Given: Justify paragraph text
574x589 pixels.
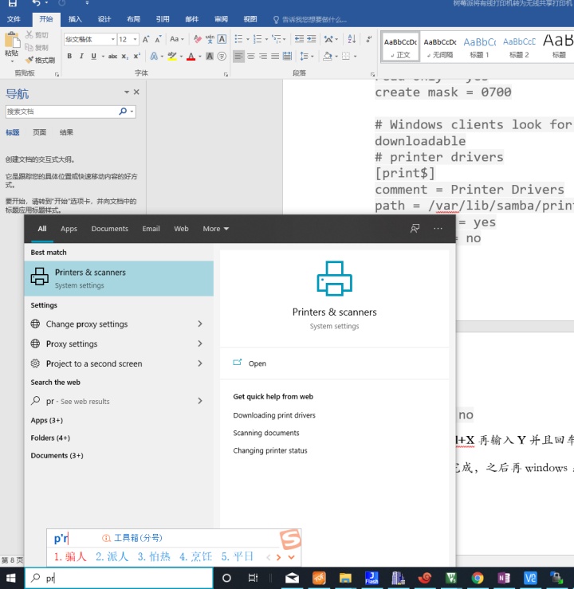Looking at the screenshot, I should pos(275,57).
